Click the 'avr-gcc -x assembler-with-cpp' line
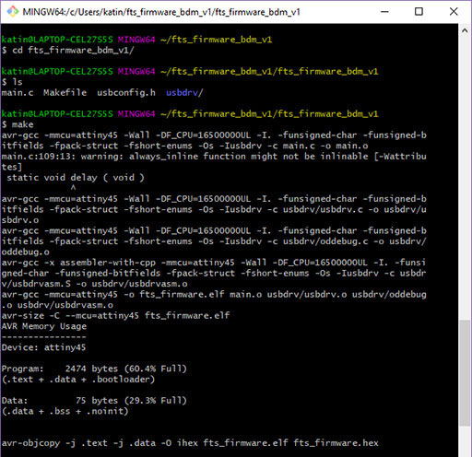This screenshot has height=457, width=472. [214, 263]
